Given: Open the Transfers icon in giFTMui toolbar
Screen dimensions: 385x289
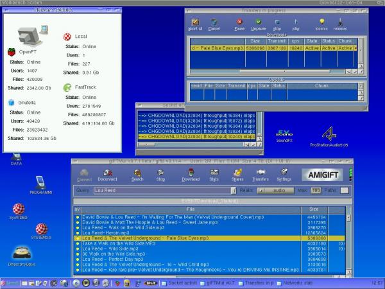Looking at the screenshot, I should point(261,175).
